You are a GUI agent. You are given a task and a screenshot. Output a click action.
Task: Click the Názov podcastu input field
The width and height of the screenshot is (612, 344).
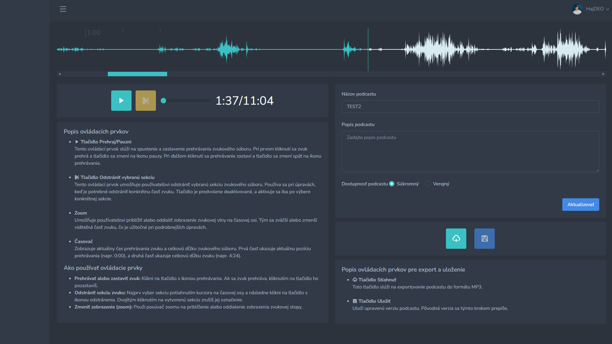(470, 107)
